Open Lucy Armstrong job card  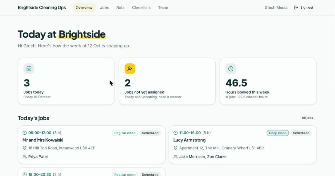pos(243,145)
